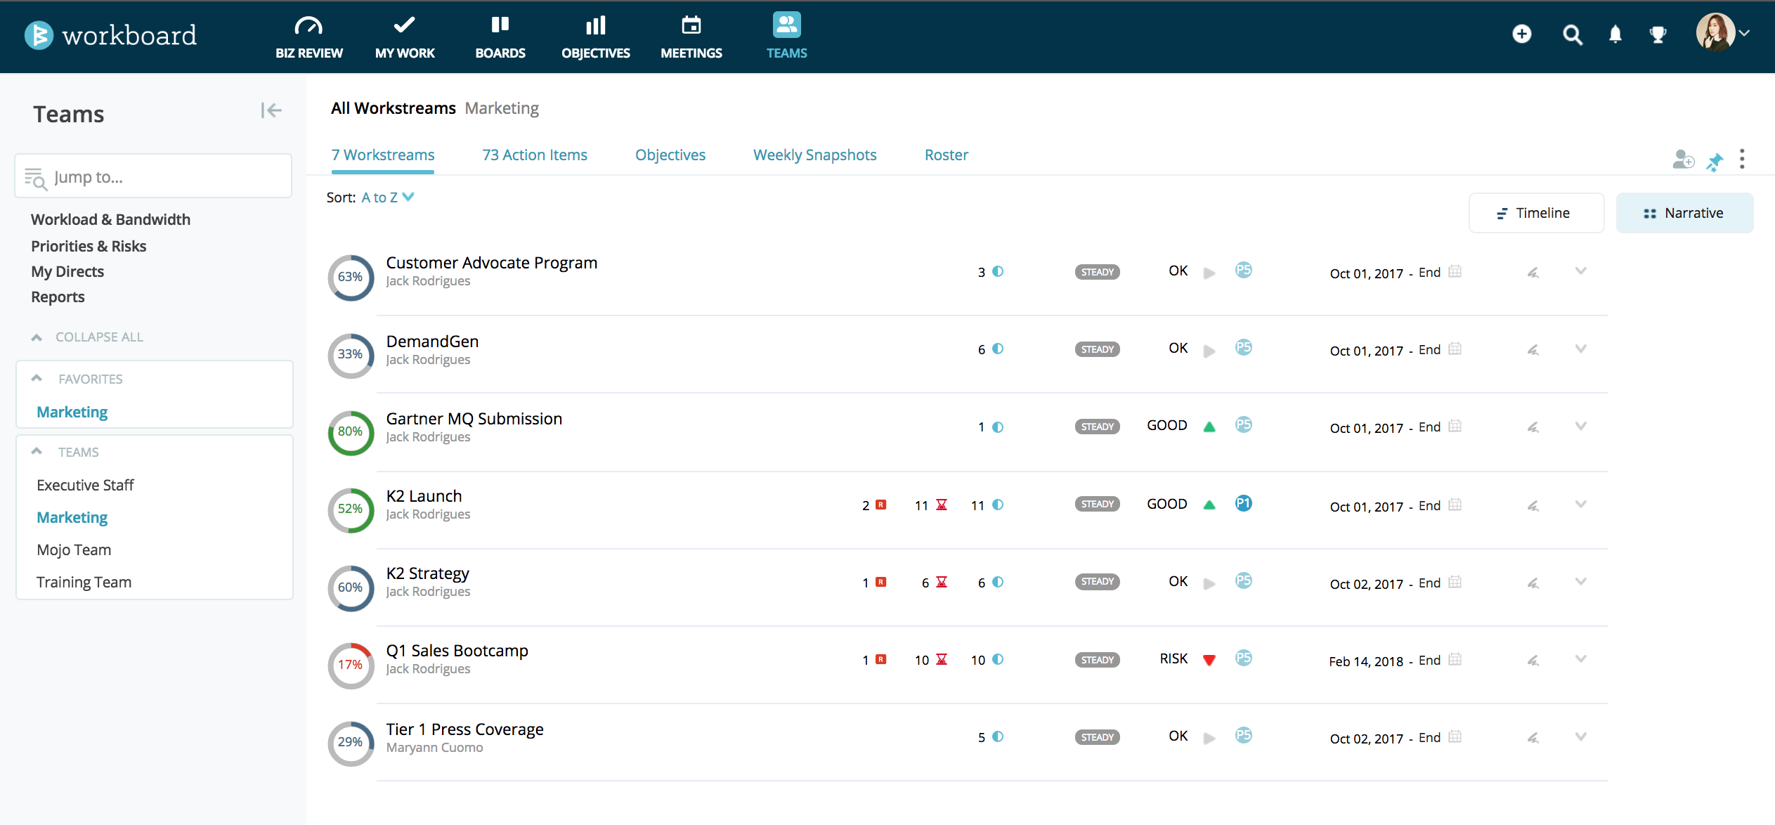Collapse the Favorites section
Image resolution: width=1775 pixels, height=825 pixels.
coord(37,379)
